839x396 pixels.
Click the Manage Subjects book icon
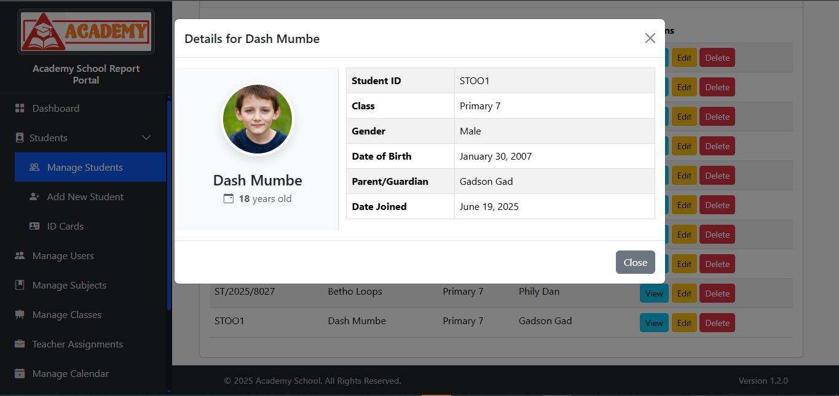[20, 285]
